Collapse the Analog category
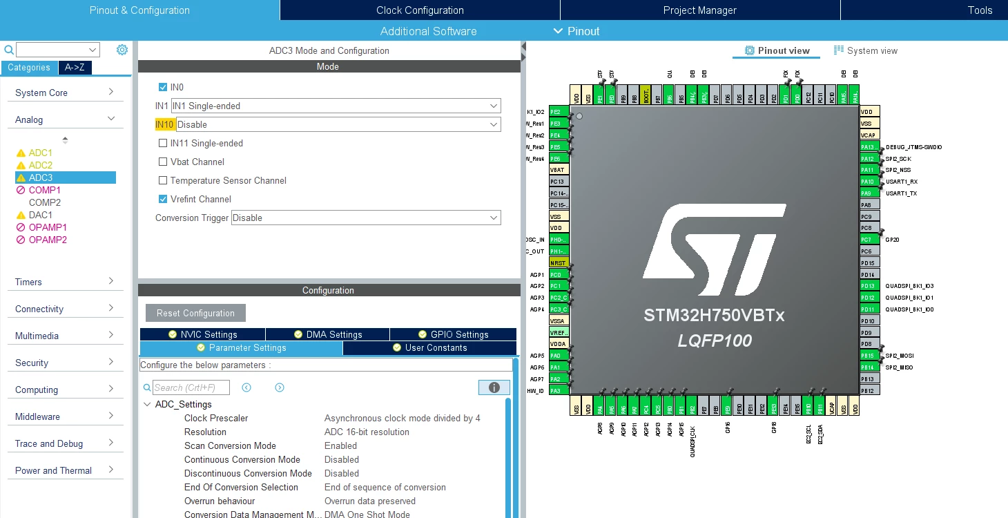The width and height of the screenshot is (1008, 518). click(65, 119)
